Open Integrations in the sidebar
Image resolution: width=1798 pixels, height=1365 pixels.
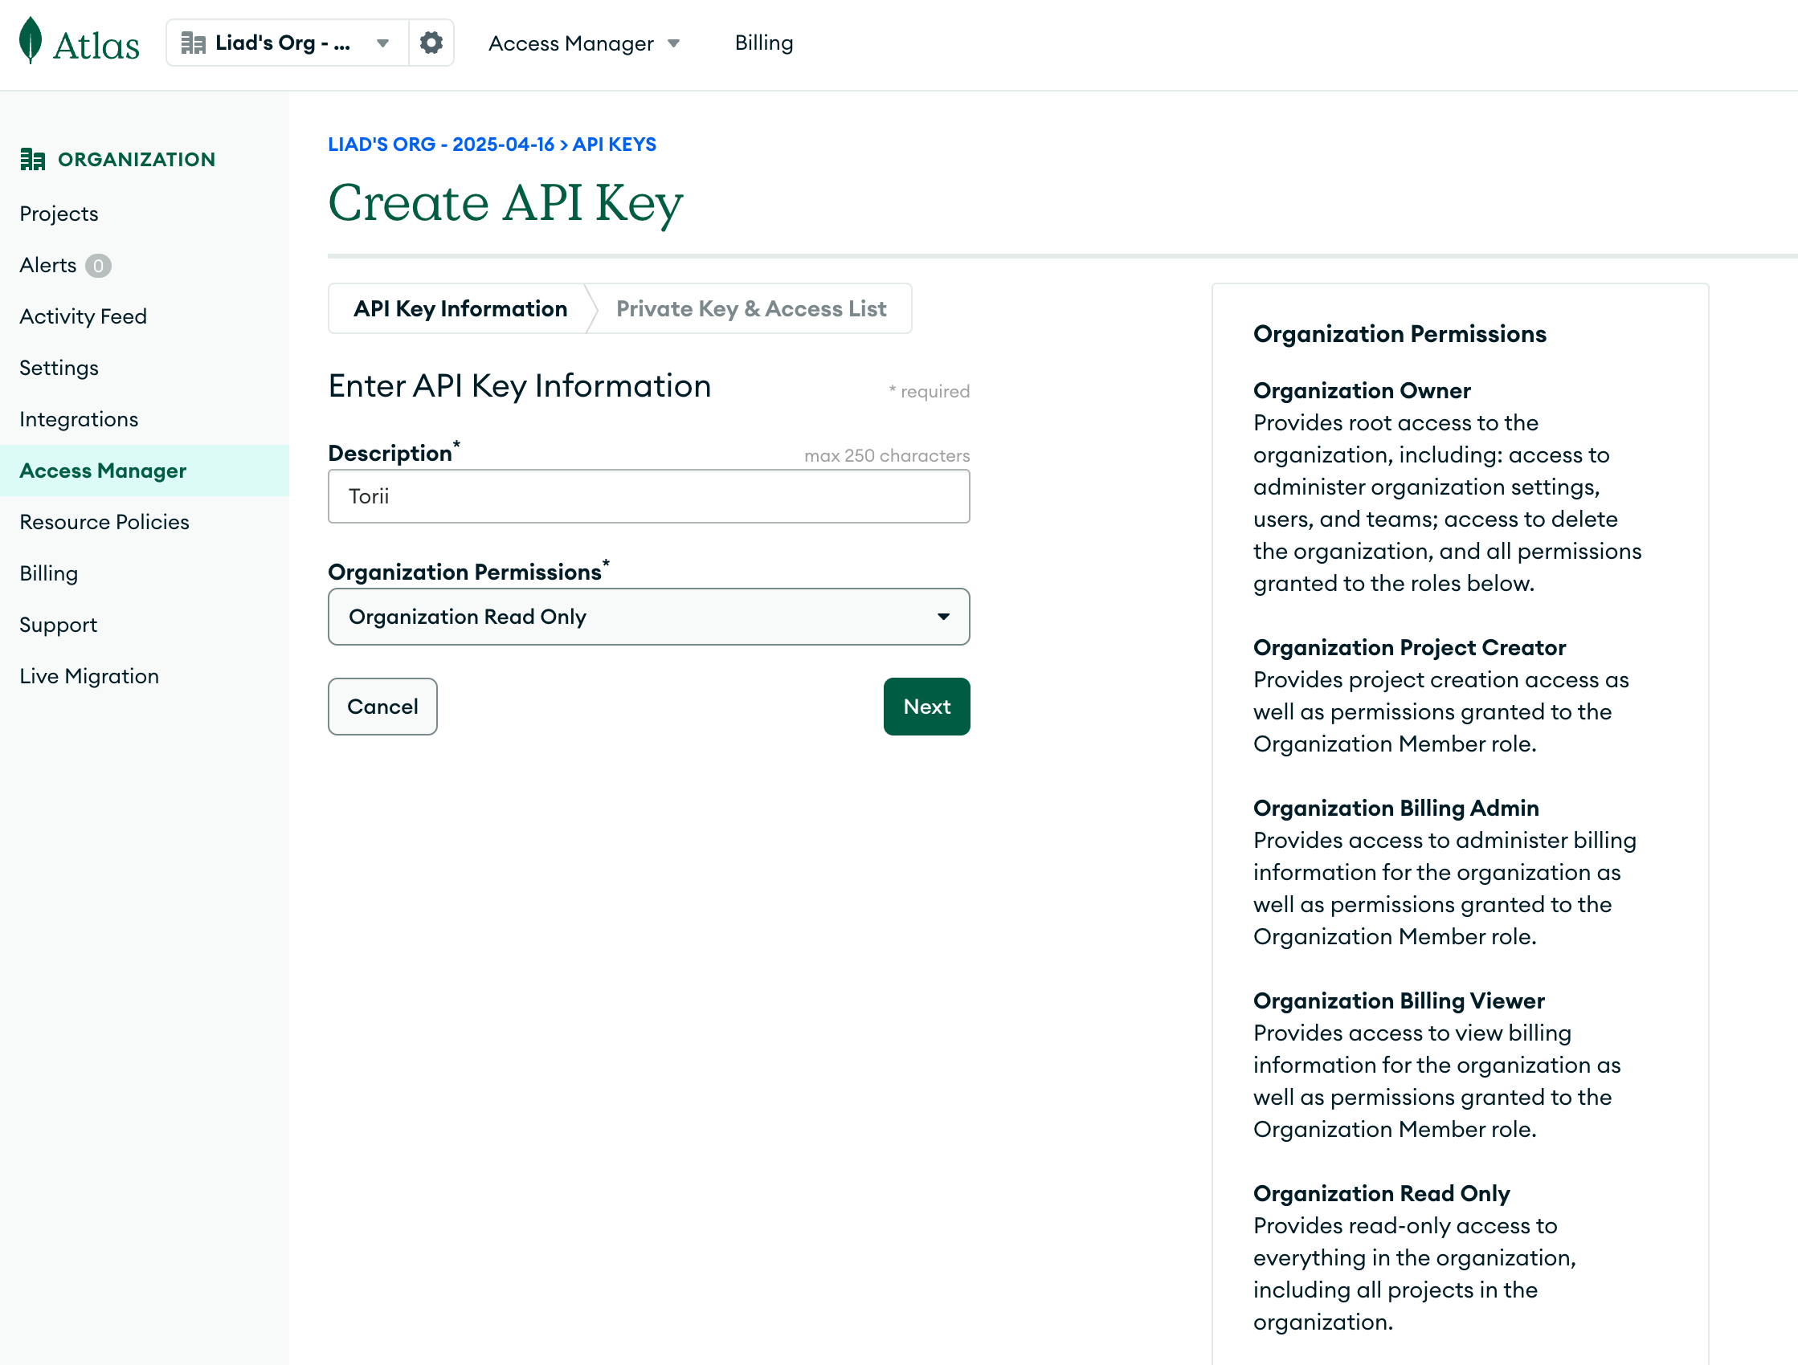(79, 419)
